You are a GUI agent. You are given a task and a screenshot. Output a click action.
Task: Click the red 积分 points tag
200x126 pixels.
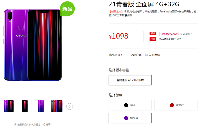pos(153,39)
